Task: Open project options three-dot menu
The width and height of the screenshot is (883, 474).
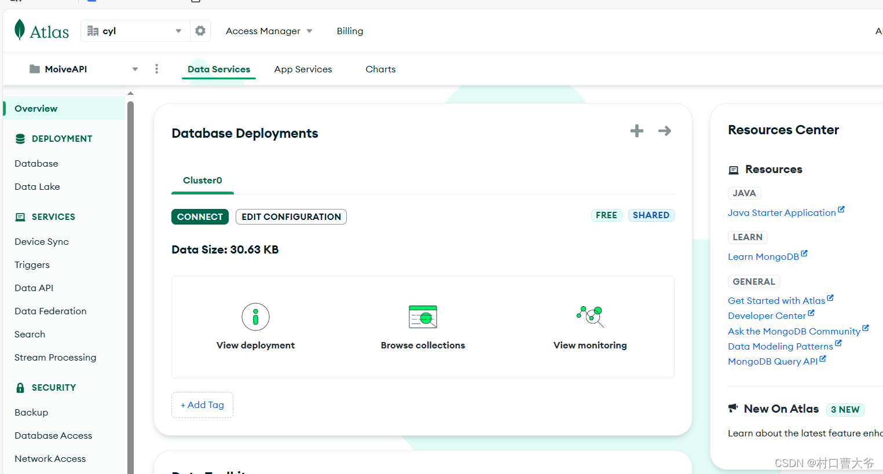Action: point(156,69)
